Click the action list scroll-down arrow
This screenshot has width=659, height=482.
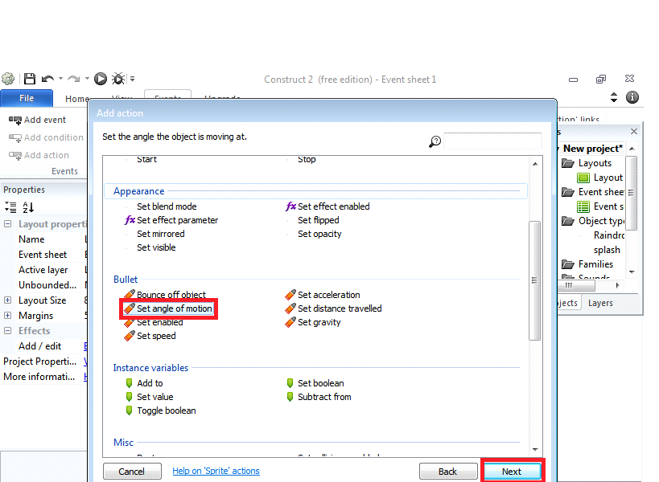(x=535, y=450)
